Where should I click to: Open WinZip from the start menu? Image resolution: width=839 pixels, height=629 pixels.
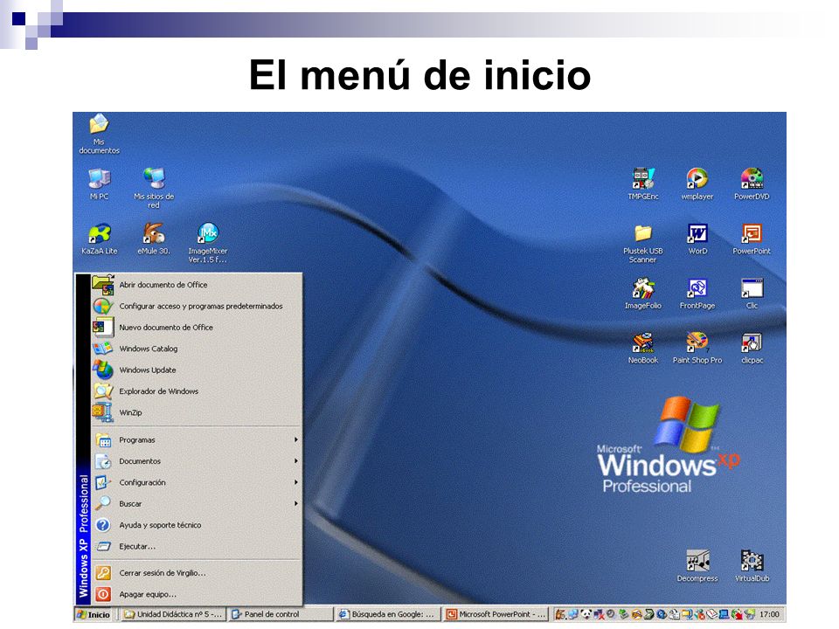pos(197,413)
